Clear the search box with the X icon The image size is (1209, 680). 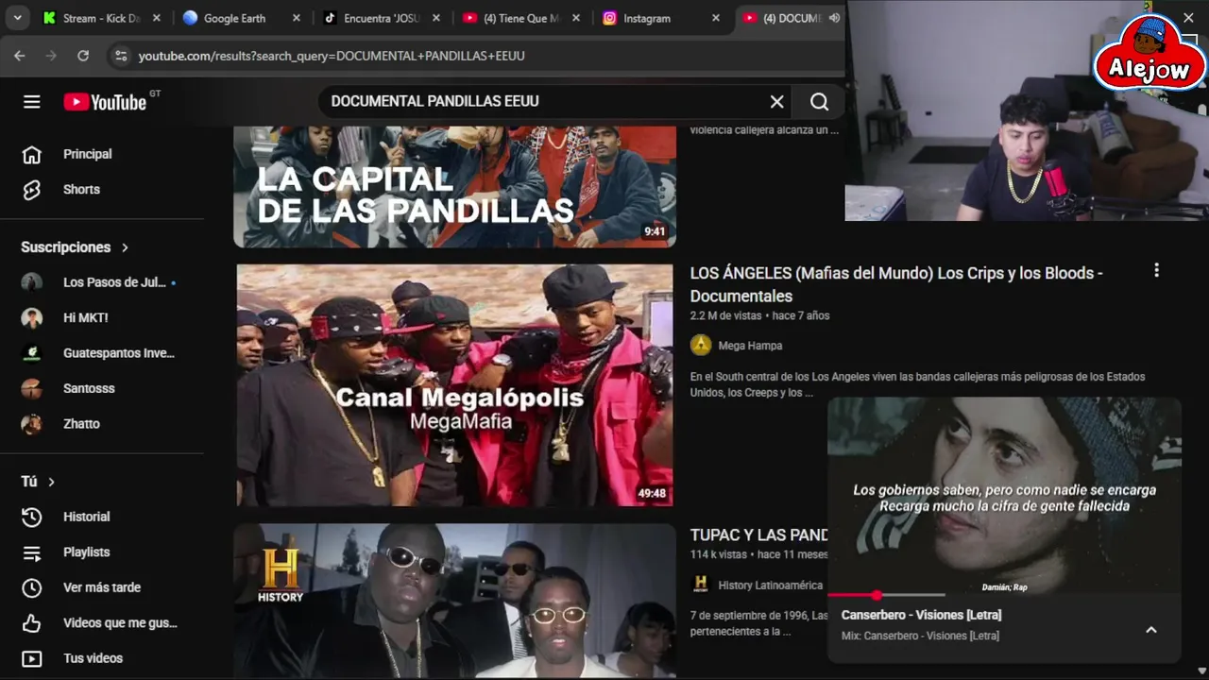pyautogui.click(x=776, y=102)
